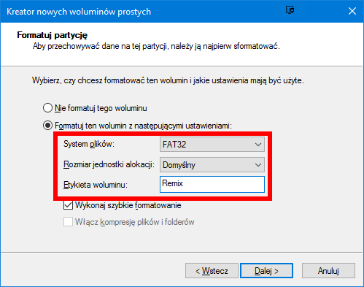The image size is (364, 287).
Task: Go back with the '< Wstecz' button
Action: coord(212,270)
